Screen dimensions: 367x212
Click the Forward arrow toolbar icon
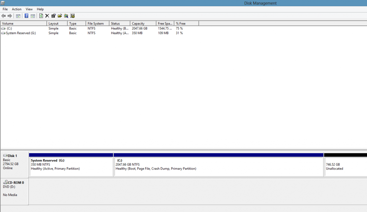click(x=10, y=16)
